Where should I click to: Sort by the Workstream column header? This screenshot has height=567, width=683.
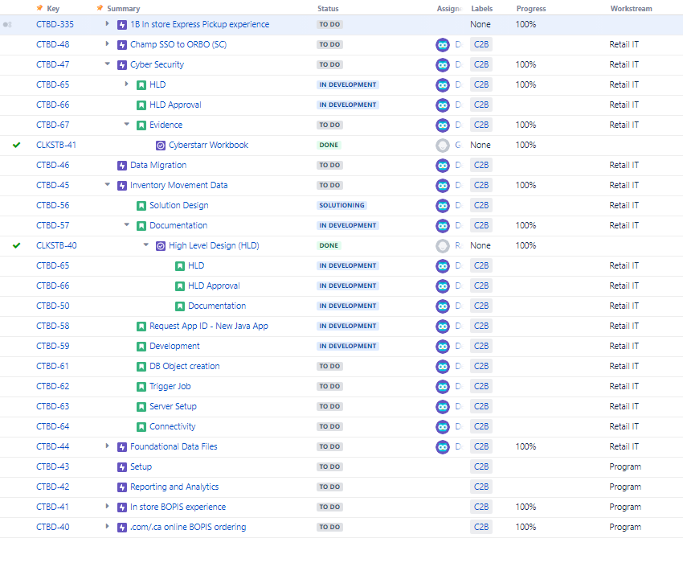pos(631,8)
